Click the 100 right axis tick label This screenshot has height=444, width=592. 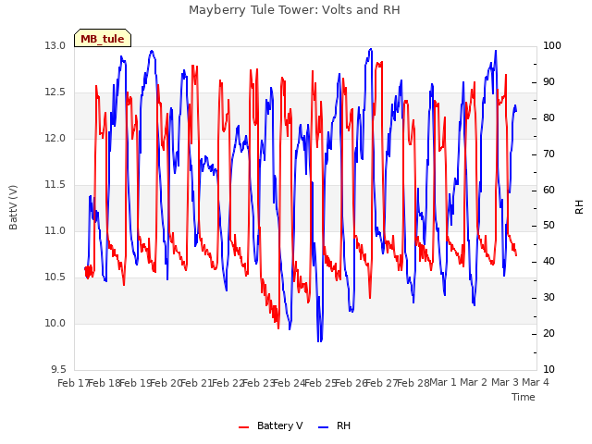point(552,45)
